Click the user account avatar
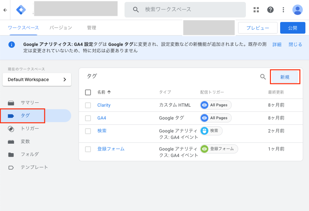 297,10
